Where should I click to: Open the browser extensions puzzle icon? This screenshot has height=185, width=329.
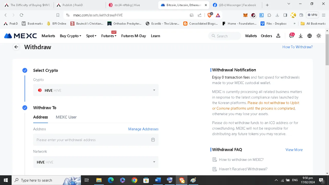click(269, 15)
